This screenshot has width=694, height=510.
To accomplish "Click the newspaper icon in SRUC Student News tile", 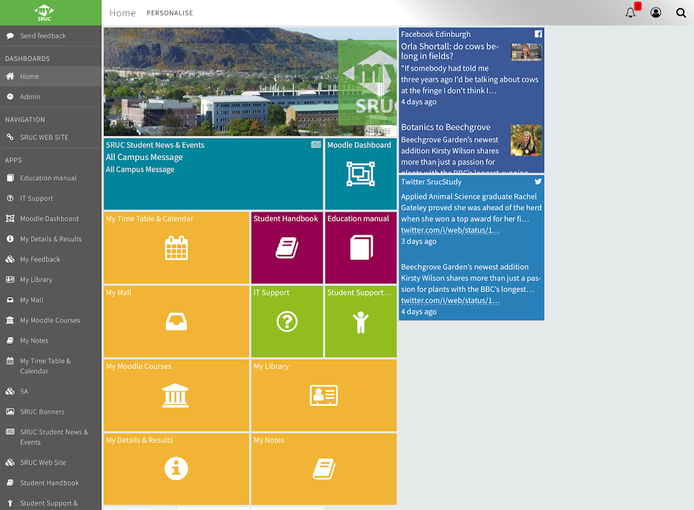I will point(316,145).
